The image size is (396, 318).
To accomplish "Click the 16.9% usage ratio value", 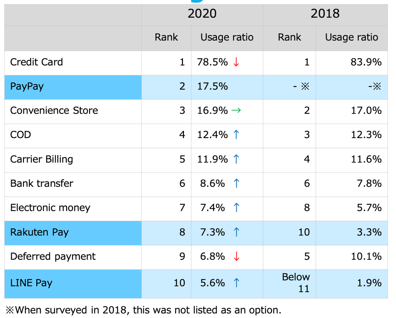I will click(x=212, y=110).
